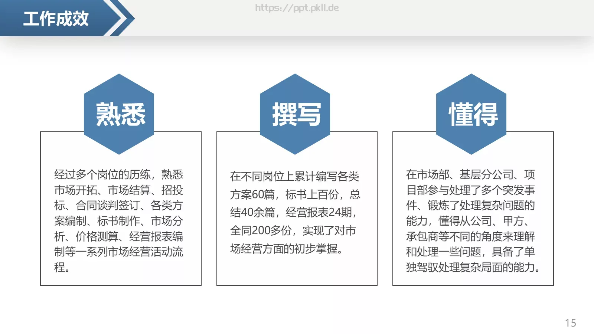Select the 熟悉 hexagon badge
This screenshot has width=594, height=334.
[x=119, y=114]
